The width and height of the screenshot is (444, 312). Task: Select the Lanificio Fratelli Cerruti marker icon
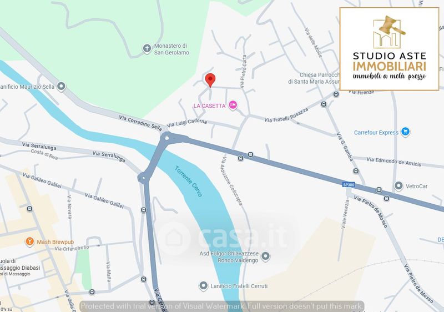tap(203, 286)
